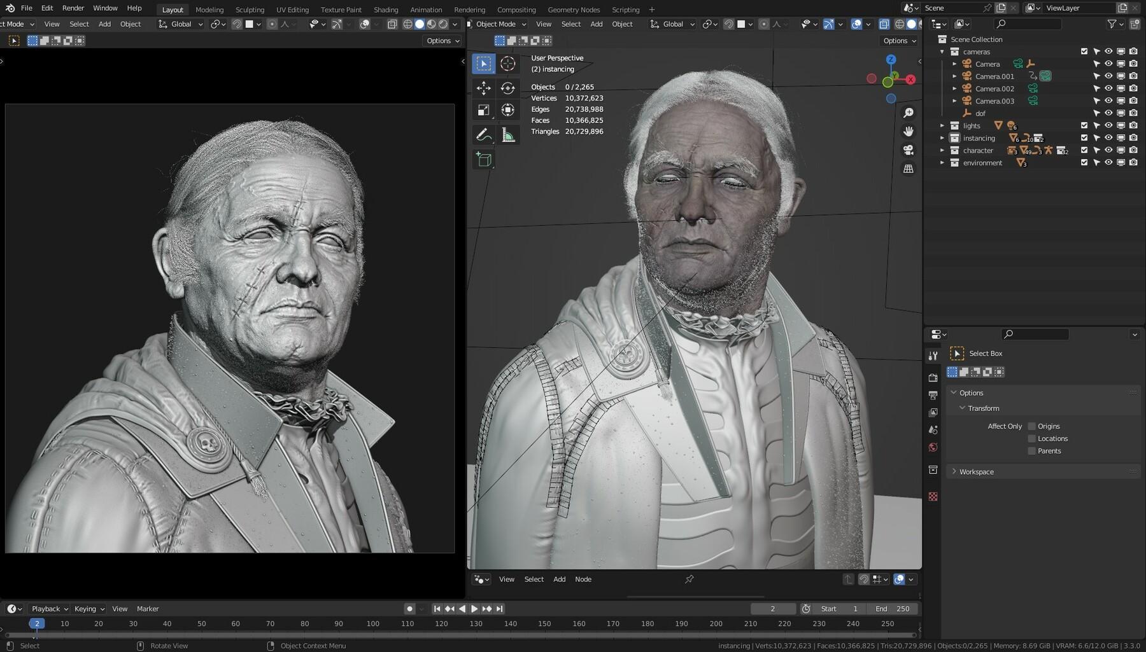The width and height of the screenshot is (1146, 652).
Task: Select the Transform tool
Action: 508,109
